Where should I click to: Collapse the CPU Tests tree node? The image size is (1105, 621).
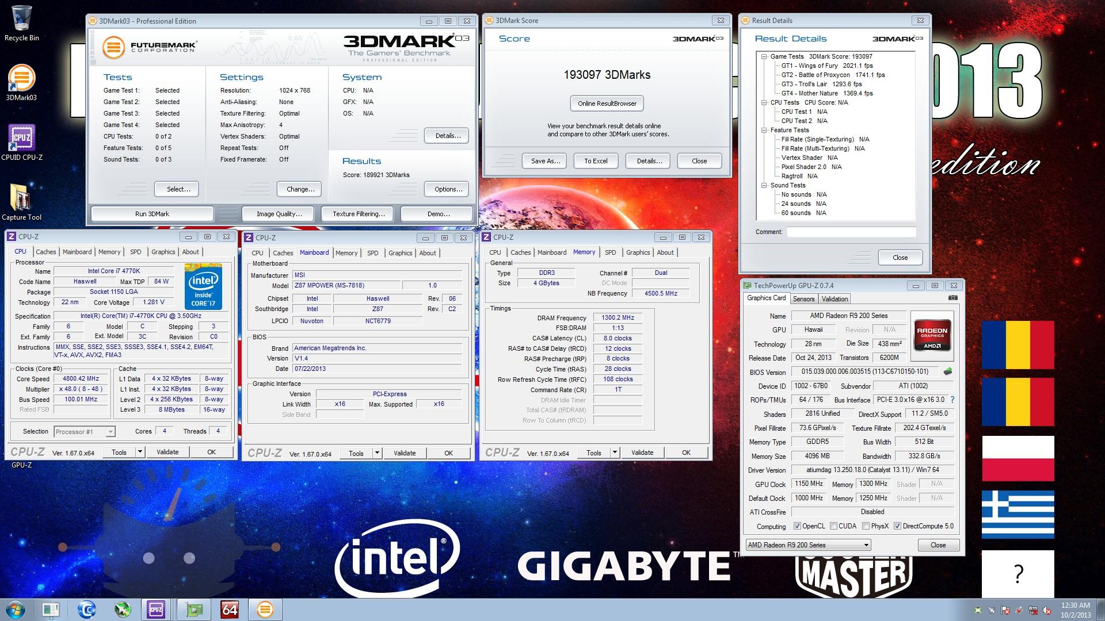pyautogui.click(x=764, y=102)
